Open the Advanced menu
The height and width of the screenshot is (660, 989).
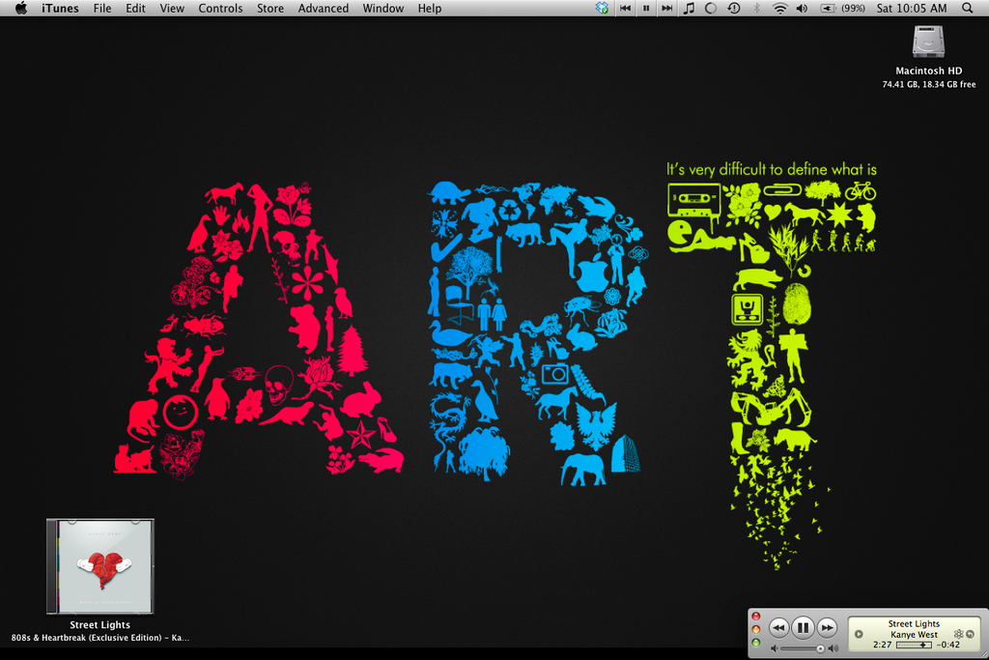[x=323, y=8]
